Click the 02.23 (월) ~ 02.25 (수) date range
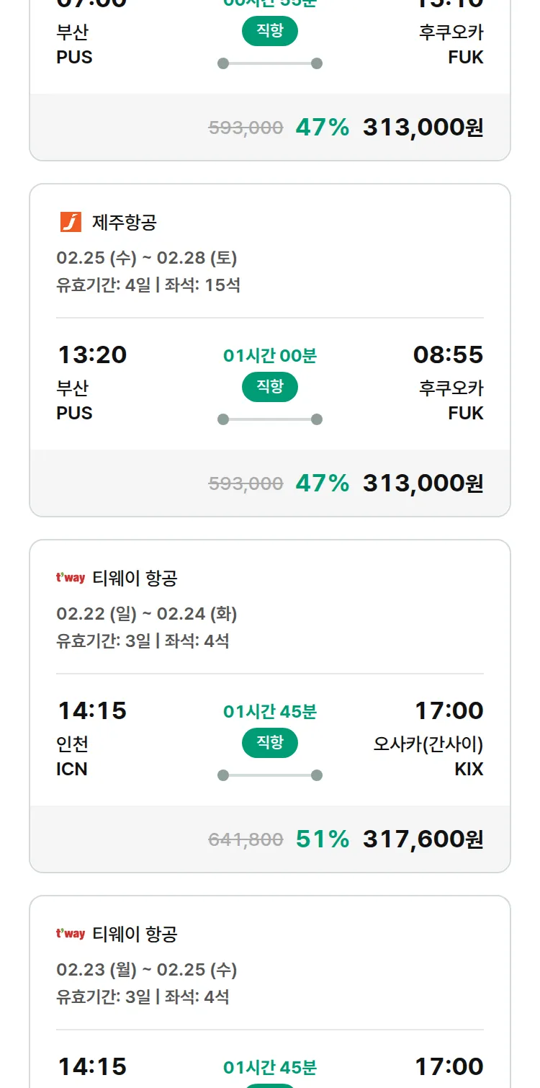 point(147,970)
